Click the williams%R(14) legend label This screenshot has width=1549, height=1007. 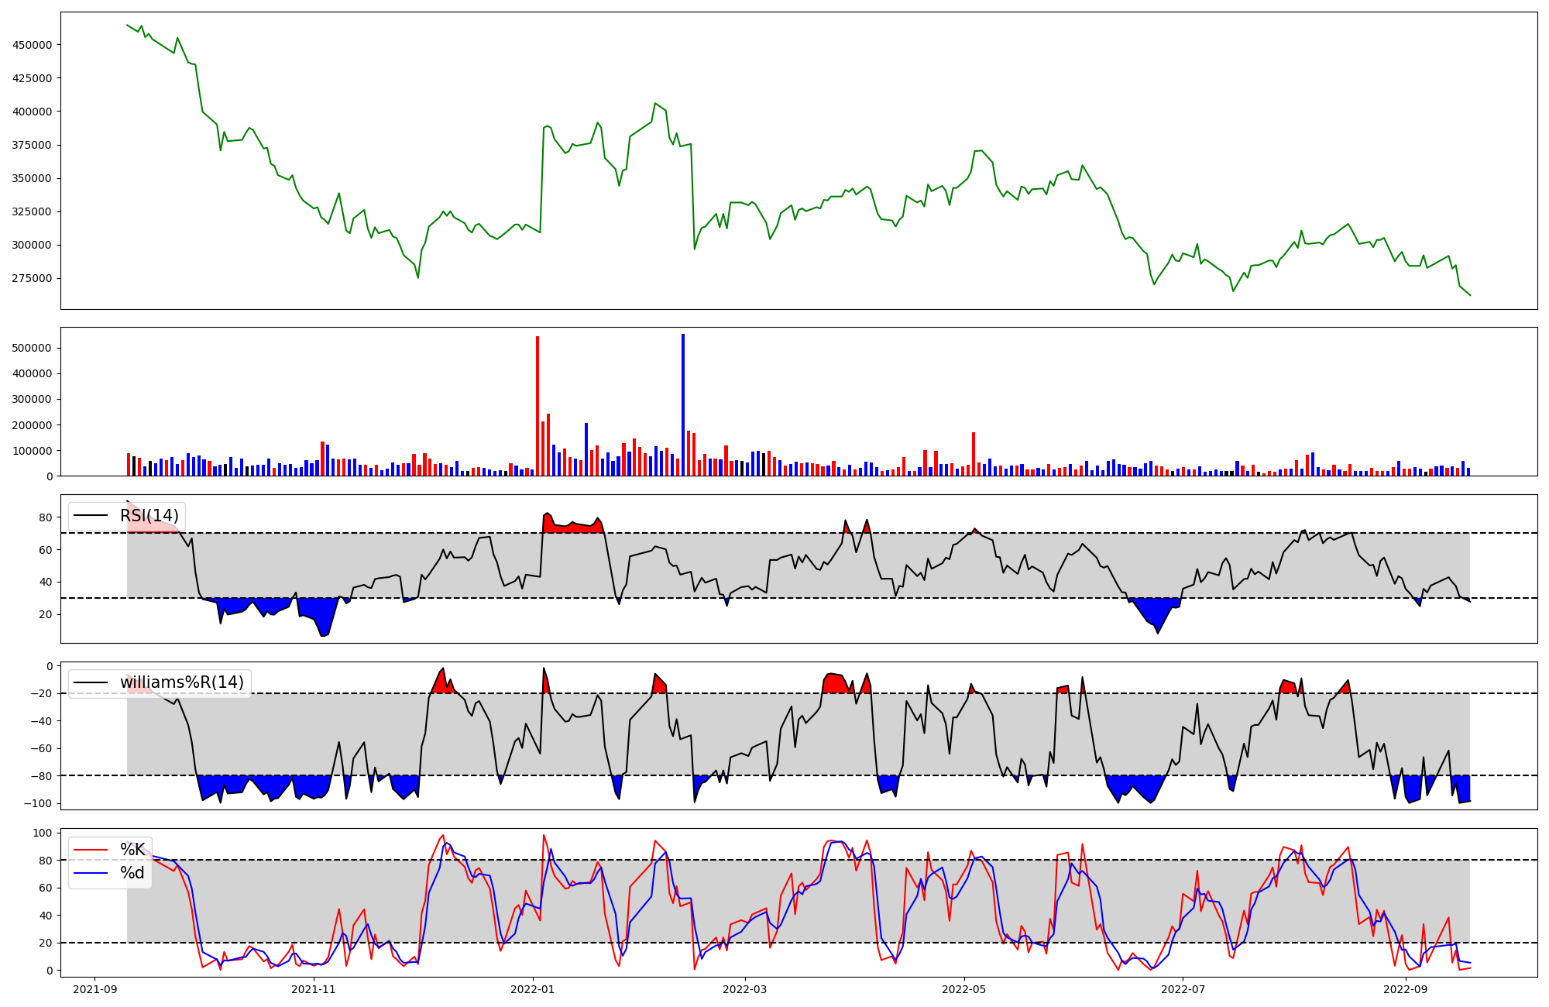181,682
